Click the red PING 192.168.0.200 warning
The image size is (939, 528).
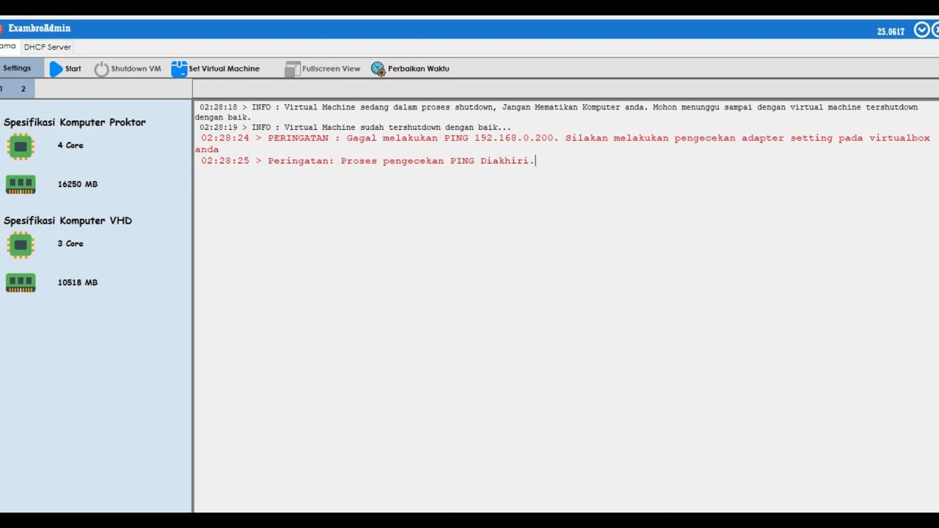click(x=564, y=144)
